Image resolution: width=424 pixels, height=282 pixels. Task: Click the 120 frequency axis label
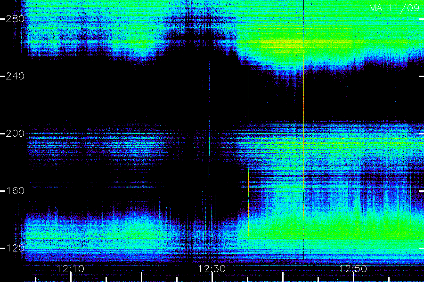coord(15,248)
